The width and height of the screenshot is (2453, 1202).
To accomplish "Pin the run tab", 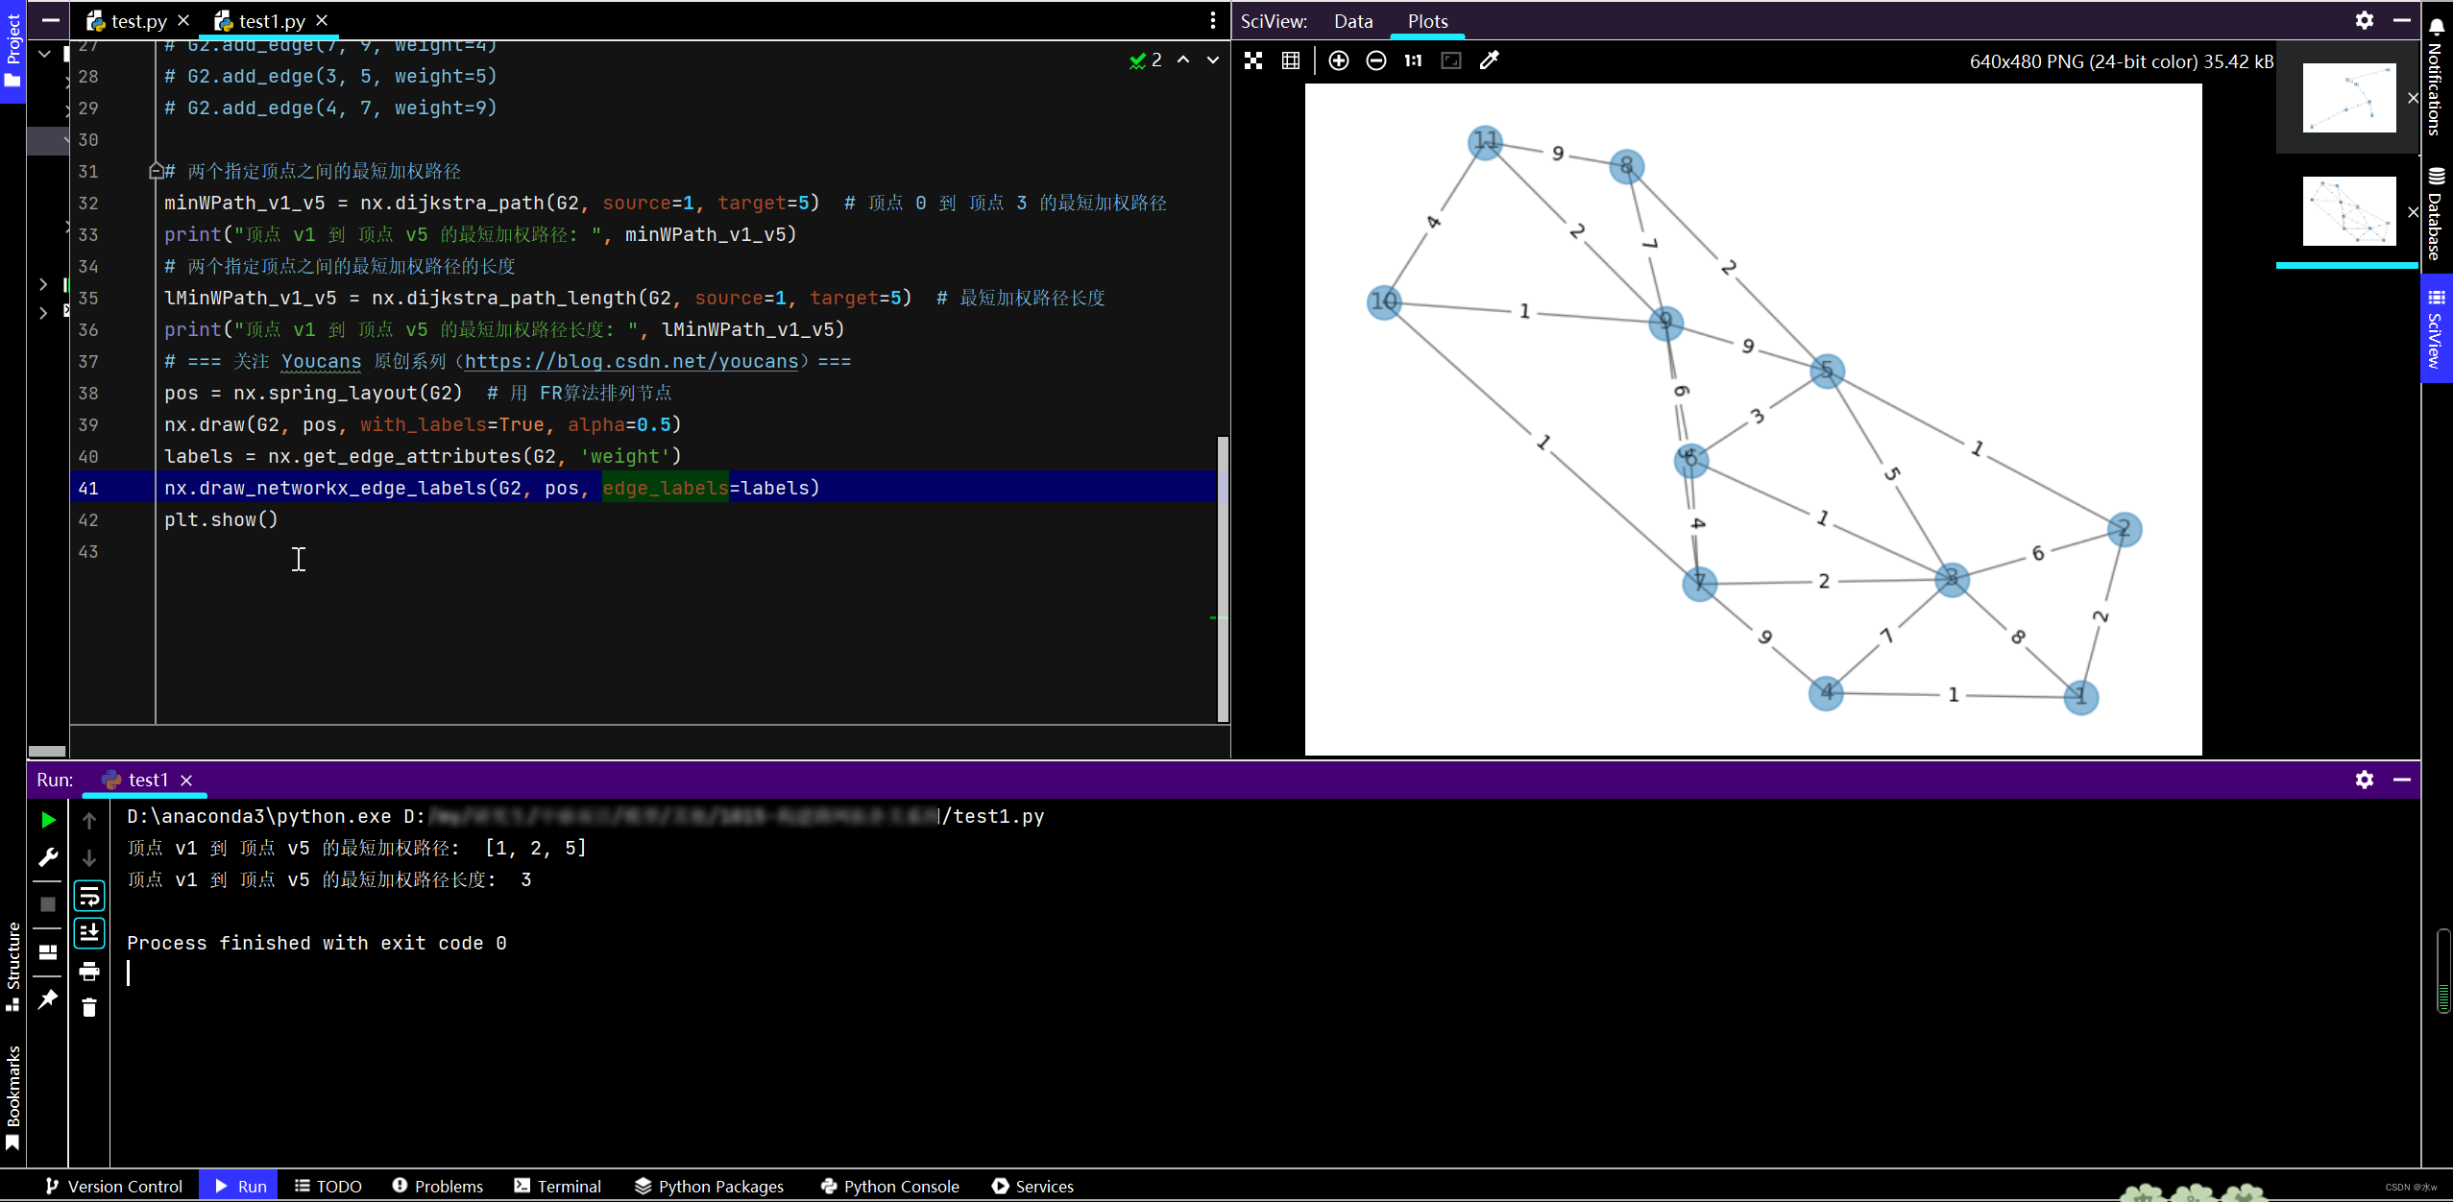I will click(x=47, y=999).
